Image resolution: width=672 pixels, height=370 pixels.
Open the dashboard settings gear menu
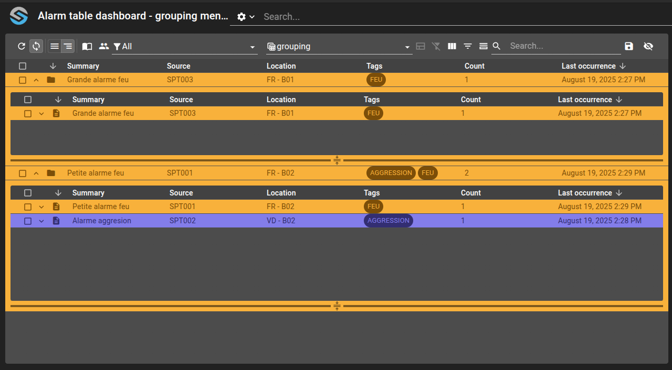coord(246,17)
